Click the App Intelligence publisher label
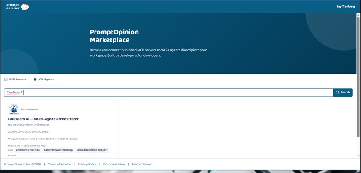The width and height of the screenshot is (361, 173). point(29,110)
